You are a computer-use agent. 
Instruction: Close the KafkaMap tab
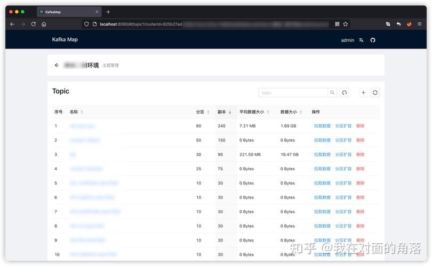click(x=97, y=12)
